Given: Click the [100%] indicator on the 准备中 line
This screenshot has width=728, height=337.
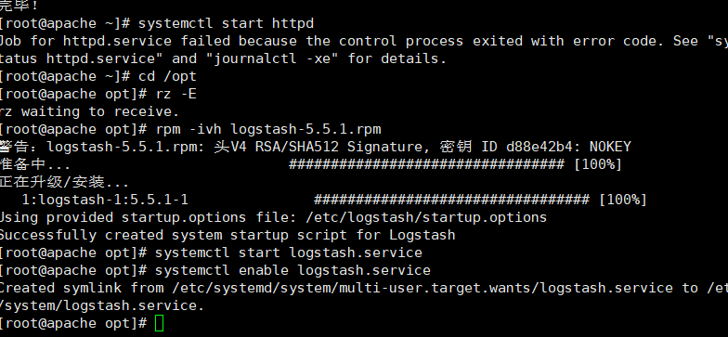Looking at the screenshot, I should click(x=598, y=164).
